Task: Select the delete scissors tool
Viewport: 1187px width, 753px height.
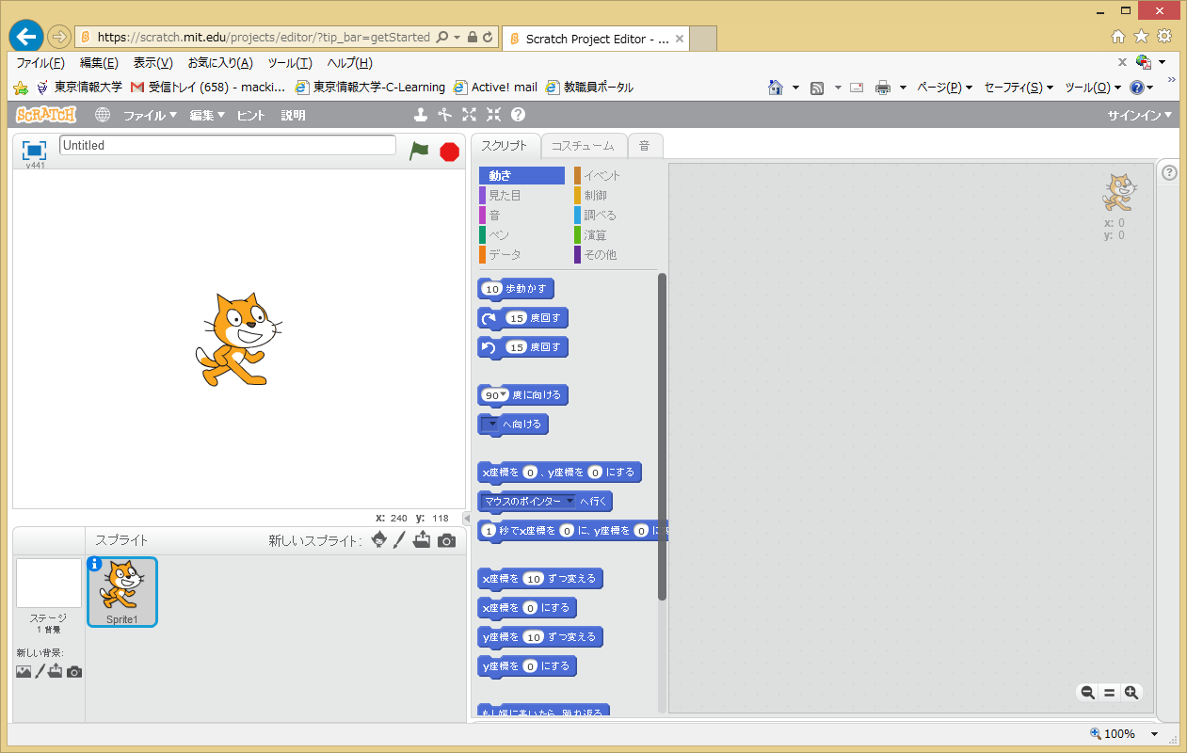Action: point(445,115)
